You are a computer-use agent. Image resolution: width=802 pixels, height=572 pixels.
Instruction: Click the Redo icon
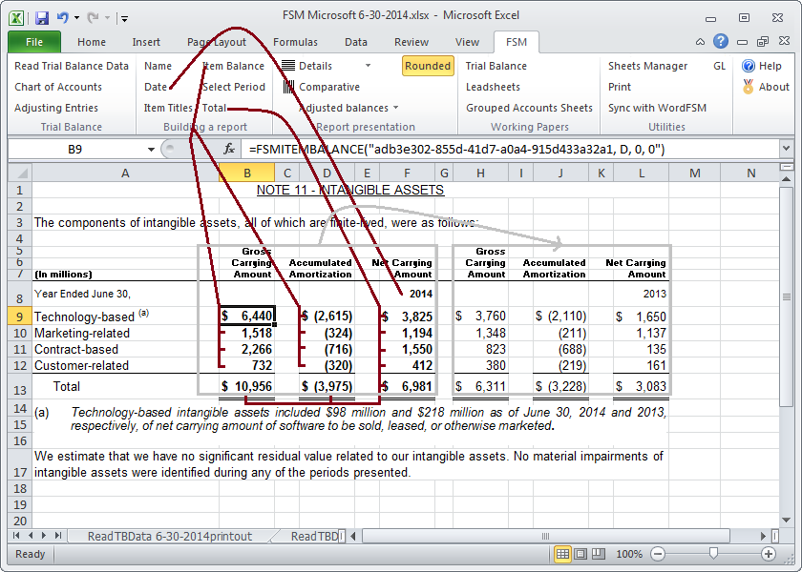coord(92,18)
